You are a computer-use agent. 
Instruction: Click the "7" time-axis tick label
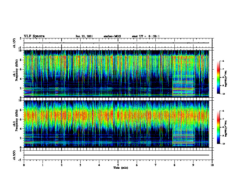[x=156, y=165]
